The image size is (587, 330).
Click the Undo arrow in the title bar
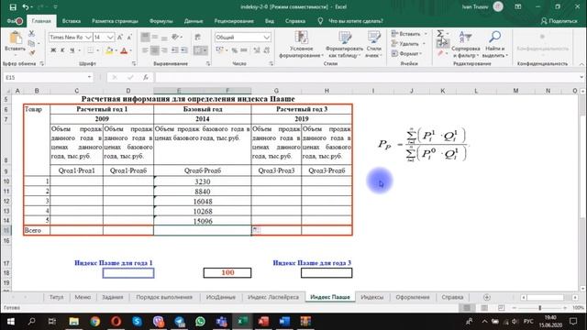click(26, 7)
